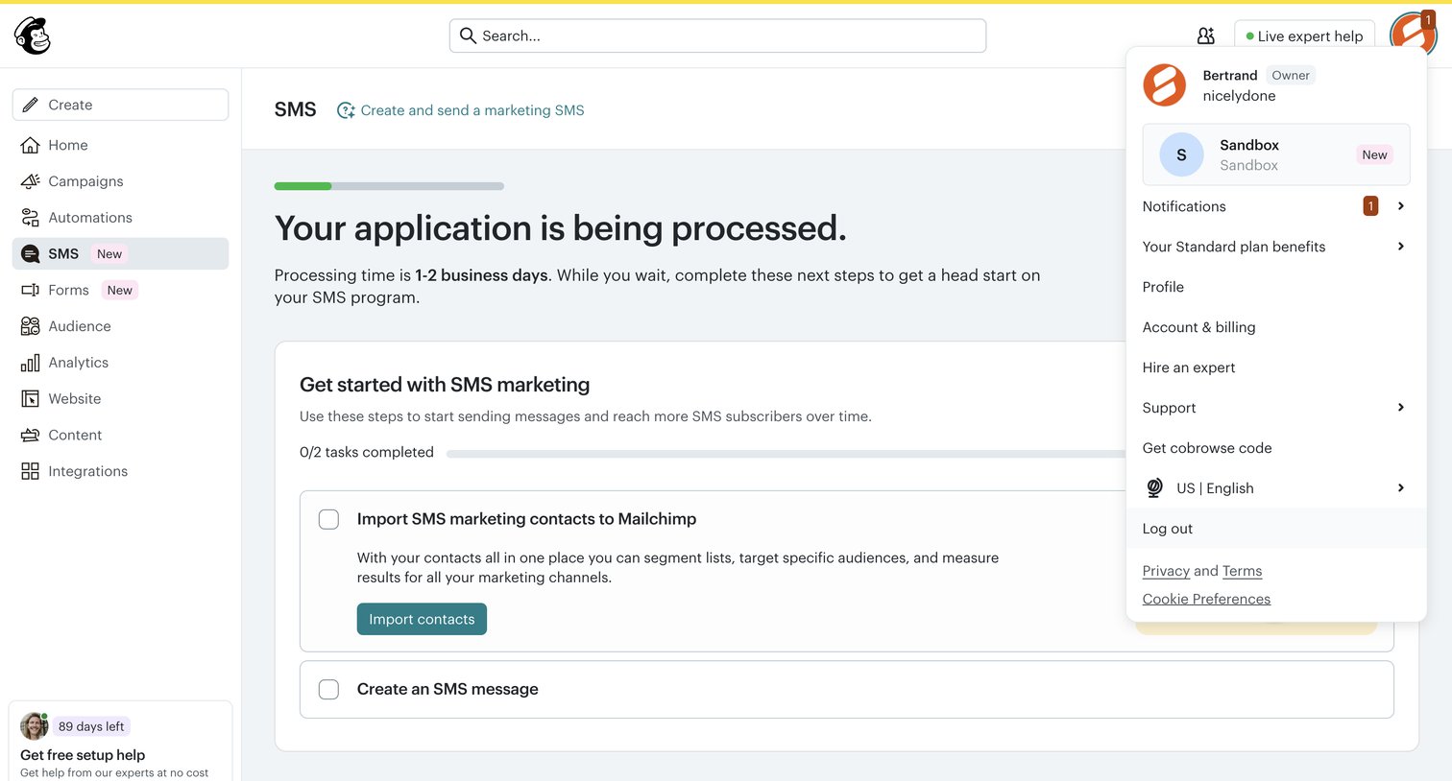Click the Mailchimp Freddie logo
The image size is (1452, 781).
coord(32,35)
